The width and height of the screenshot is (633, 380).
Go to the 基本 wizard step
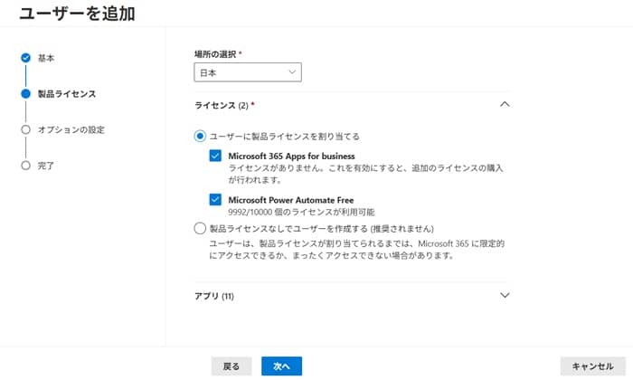pos(46,58)
